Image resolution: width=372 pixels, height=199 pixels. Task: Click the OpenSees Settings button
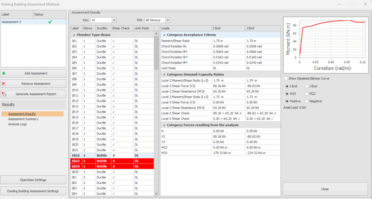[x=33, y=180]
